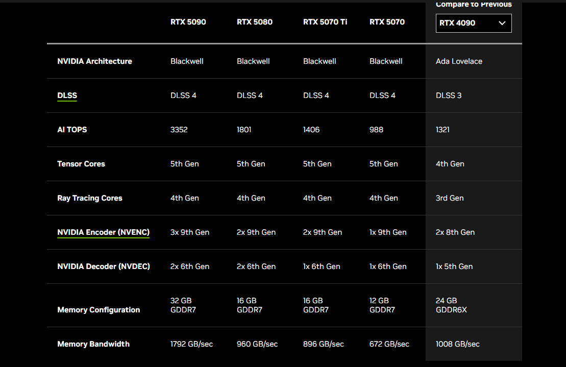Select the RTX 5070 column header
Image resolution: width=566 pixels, height=367 pixels.
[387, 22]
